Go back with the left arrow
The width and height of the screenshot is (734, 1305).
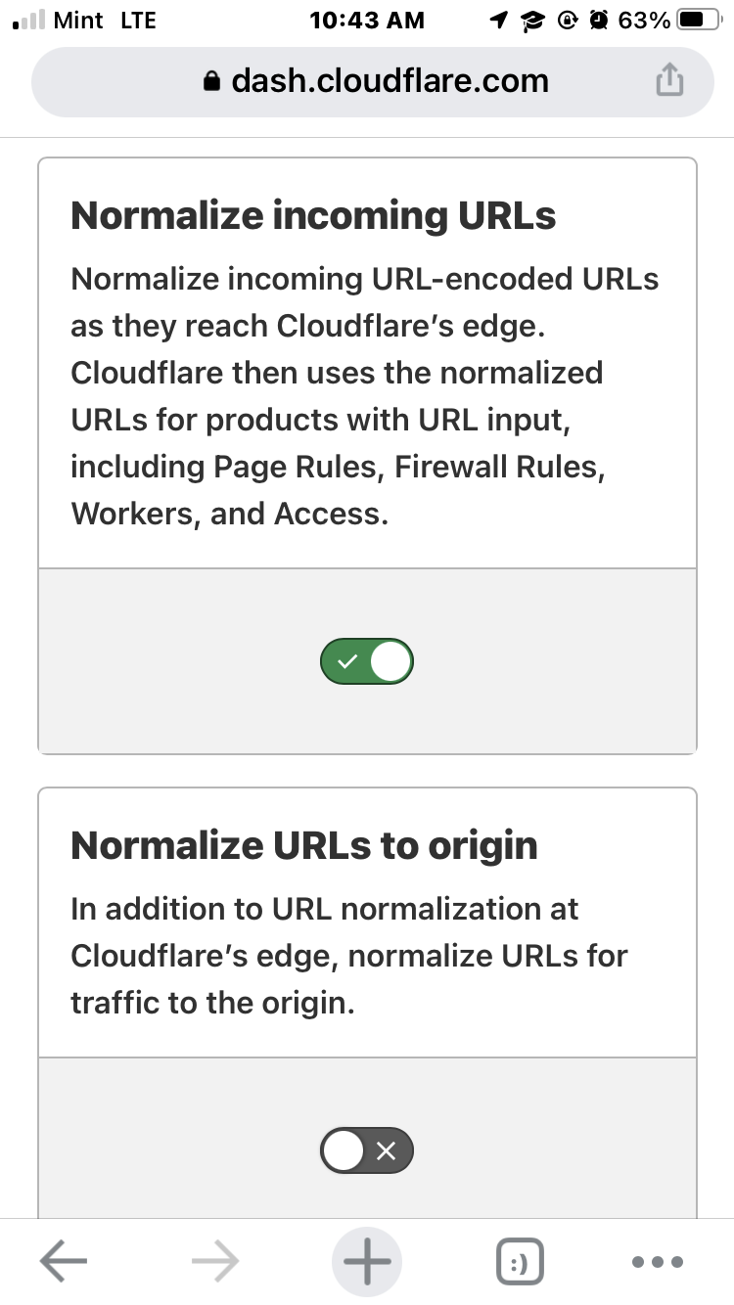pyautogui.click(x=64, y=1261)
